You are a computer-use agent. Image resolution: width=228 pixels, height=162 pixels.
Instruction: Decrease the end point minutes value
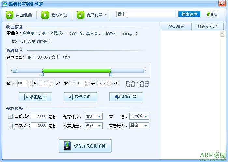click(88, 85)
